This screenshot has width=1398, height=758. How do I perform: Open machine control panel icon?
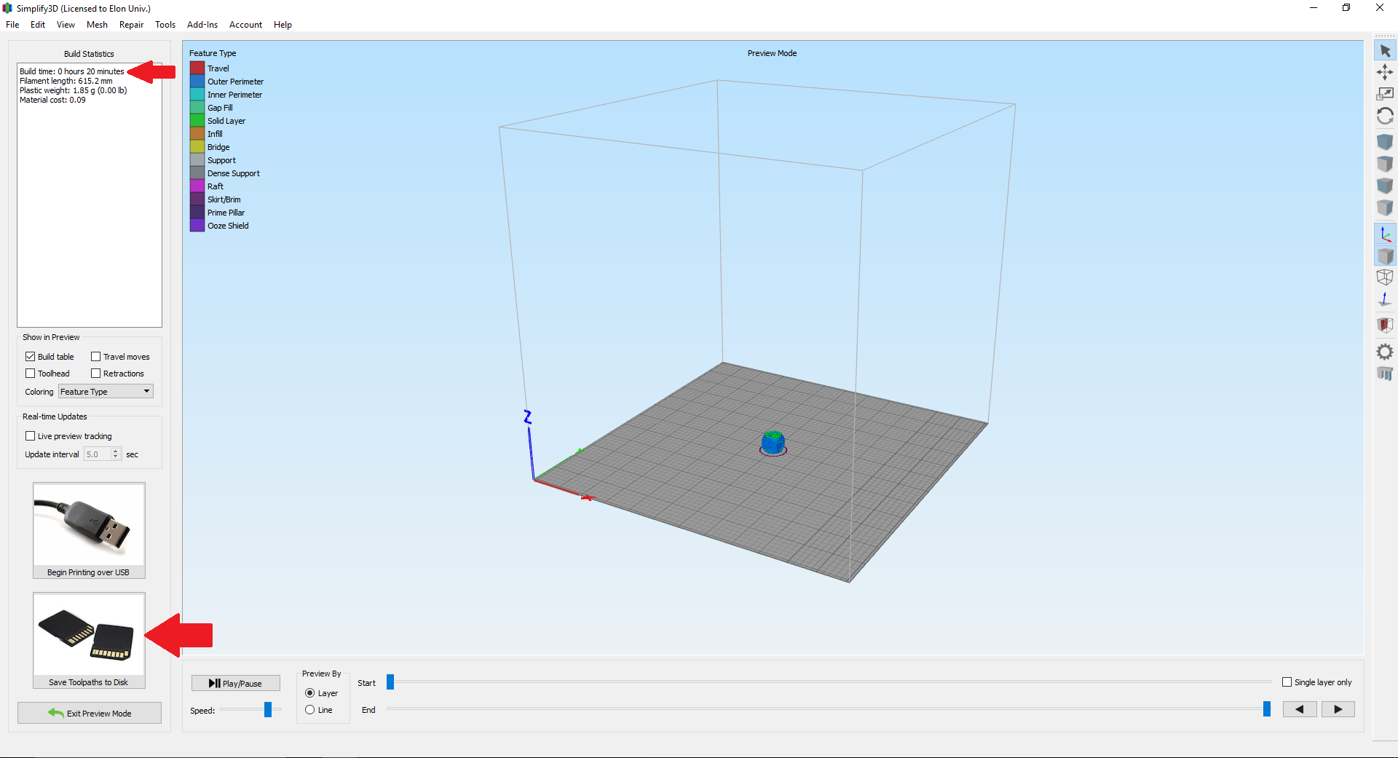click(1385, 374)
